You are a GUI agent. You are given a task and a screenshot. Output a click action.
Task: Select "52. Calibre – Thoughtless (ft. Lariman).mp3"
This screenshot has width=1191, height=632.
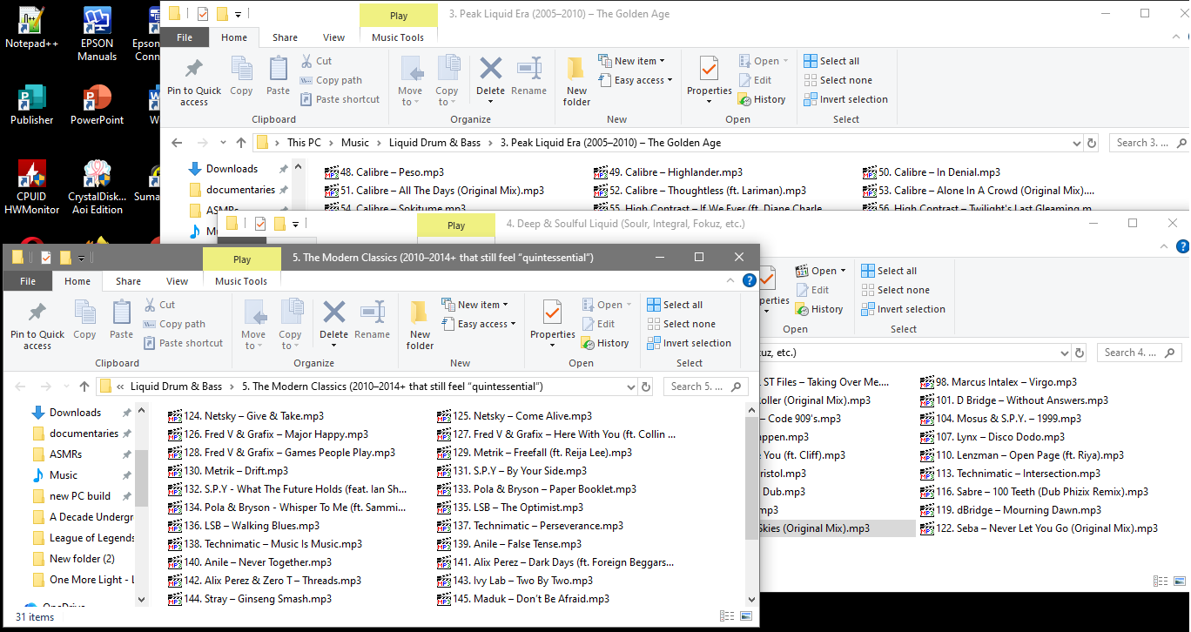tap(700, 191)
